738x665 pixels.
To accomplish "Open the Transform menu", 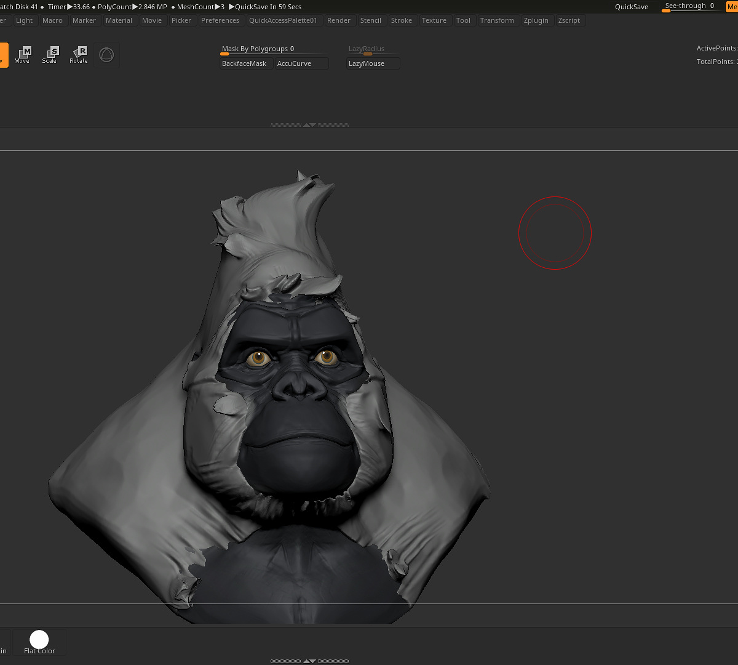I will click(x=498, y=20).
